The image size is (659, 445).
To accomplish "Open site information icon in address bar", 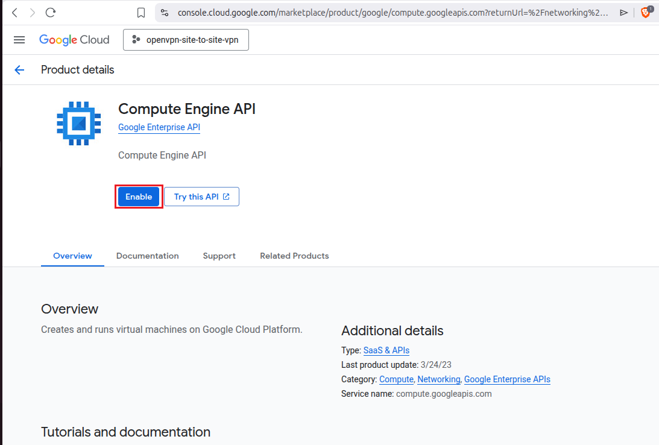I will click(x=165, y=13).
